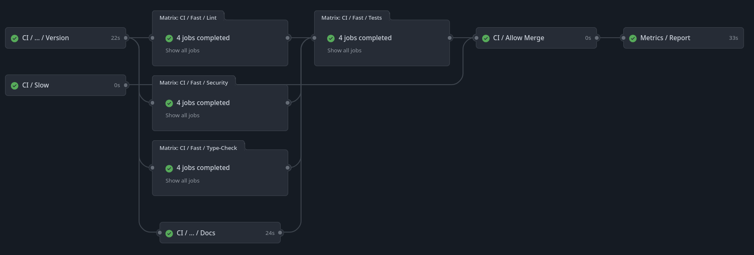The height and width of the screenshot is (255, 754).
Task: Click the success icon on Metrics / Report node
Action: [633, 38]
